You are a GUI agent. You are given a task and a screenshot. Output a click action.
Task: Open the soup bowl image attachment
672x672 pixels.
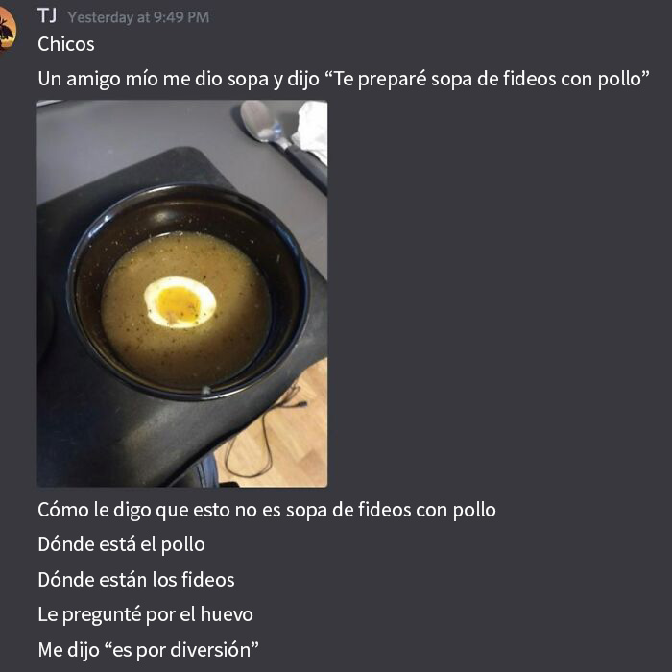182,294
